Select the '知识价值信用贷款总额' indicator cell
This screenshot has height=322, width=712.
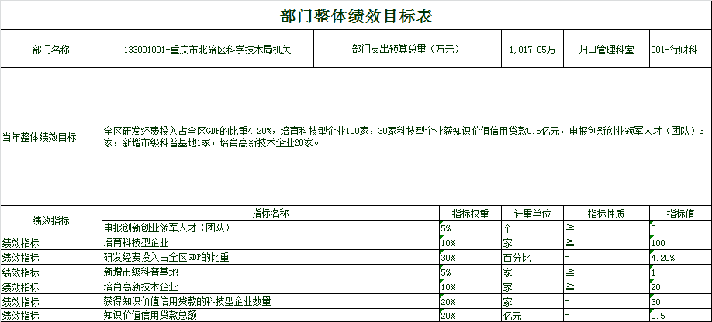(271, 315)
